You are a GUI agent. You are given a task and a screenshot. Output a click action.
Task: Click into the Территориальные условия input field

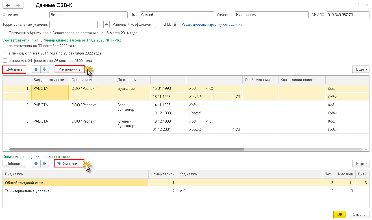[73, 25]
